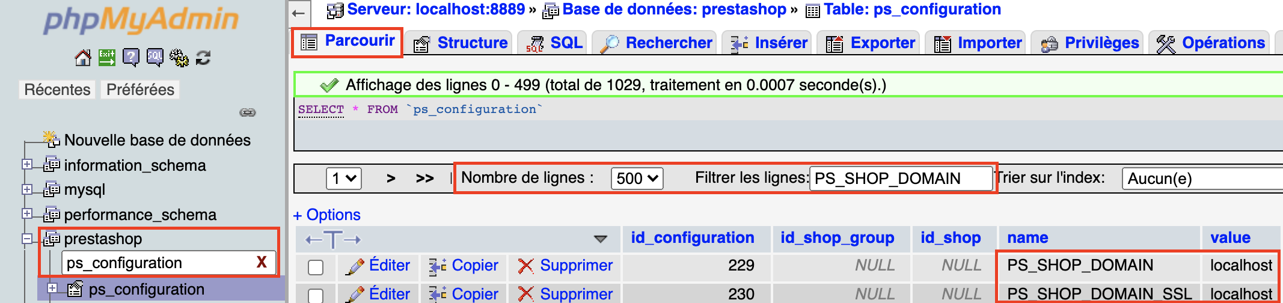Image resolution: width=1283 pixels, height=303 pixels.
Task: Click Supprimer link for row 230
Action: coord(577,294)
